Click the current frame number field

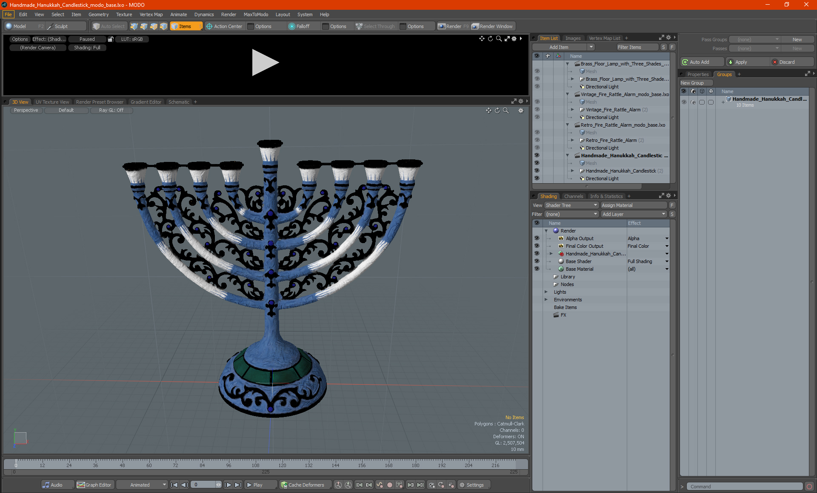point(206,485)
